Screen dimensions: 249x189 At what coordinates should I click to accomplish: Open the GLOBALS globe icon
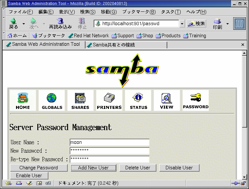pos(52,100)
